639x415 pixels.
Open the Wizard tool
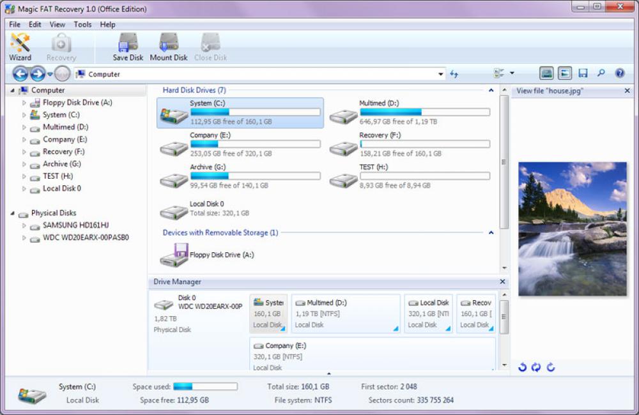click(20, 45)
